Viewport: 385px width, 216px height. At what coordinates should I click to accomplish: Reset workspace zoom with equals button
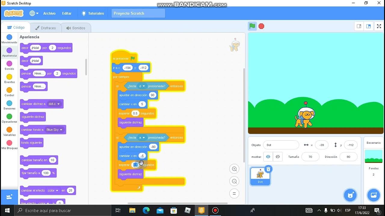pos(234,193)
